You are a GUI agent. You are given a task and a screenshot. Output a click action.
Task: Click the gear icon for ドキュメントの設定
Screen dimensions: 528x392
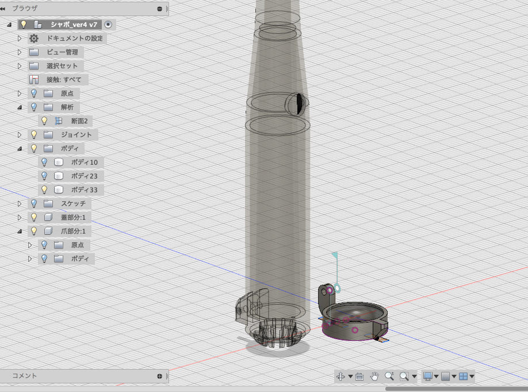(x=34, y=38)
